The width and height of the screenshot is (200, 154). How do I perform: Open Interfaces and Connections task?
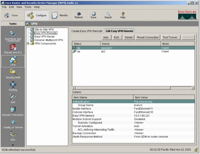[x=13, y=36]
